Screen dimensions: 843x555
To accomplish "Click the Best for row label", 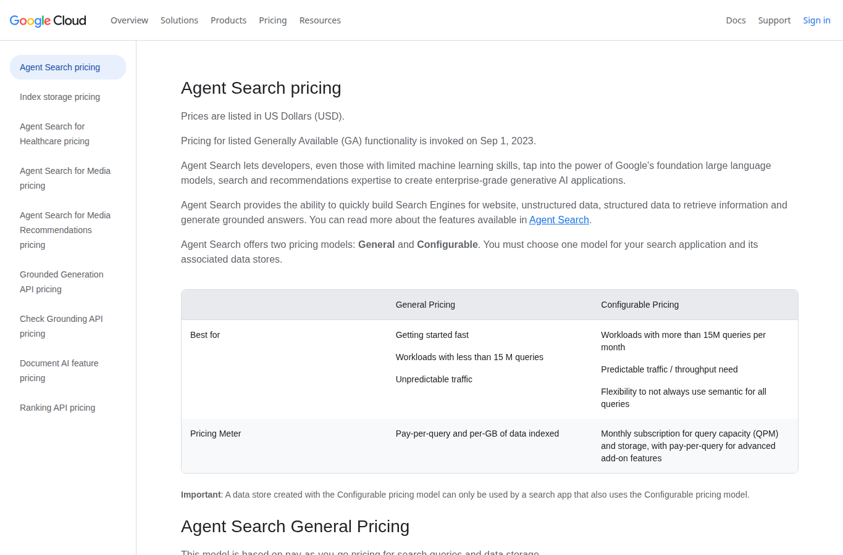I will pyautogui.click(x=205, y=335).
